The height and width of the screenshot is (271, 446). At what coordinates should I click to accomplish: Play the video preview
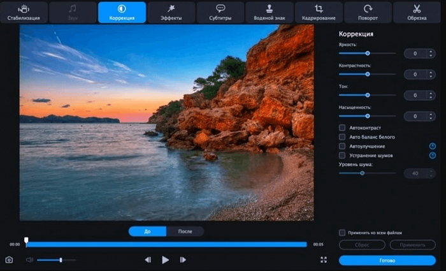[x=165, y=260]
